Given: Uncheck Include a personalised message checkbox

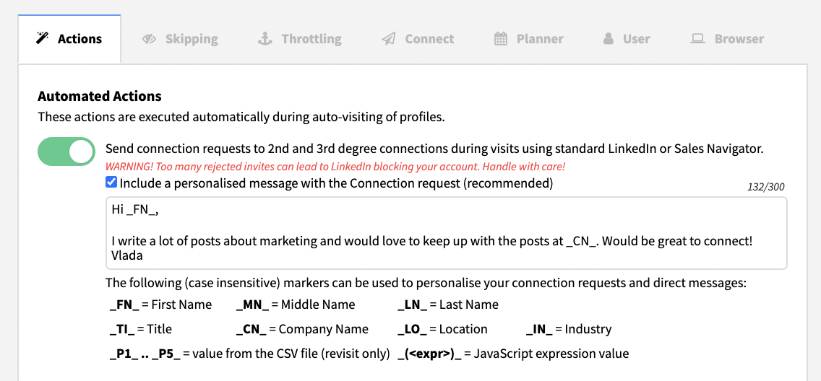Looking at the screenshot, I should coord(111,183).
